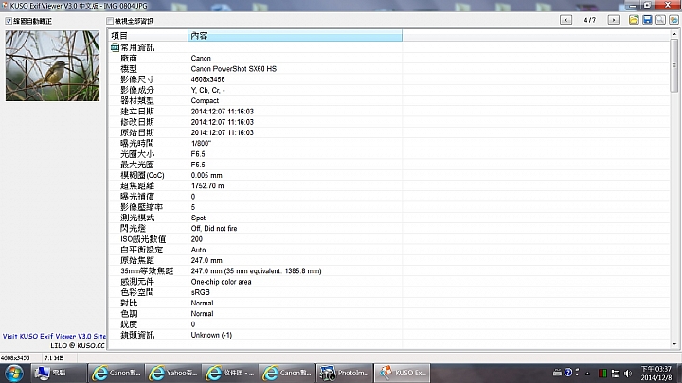Click the 'Y, Cb, Cr, -' value
Screen dimensions: 682x383
[x=207, y=90]
